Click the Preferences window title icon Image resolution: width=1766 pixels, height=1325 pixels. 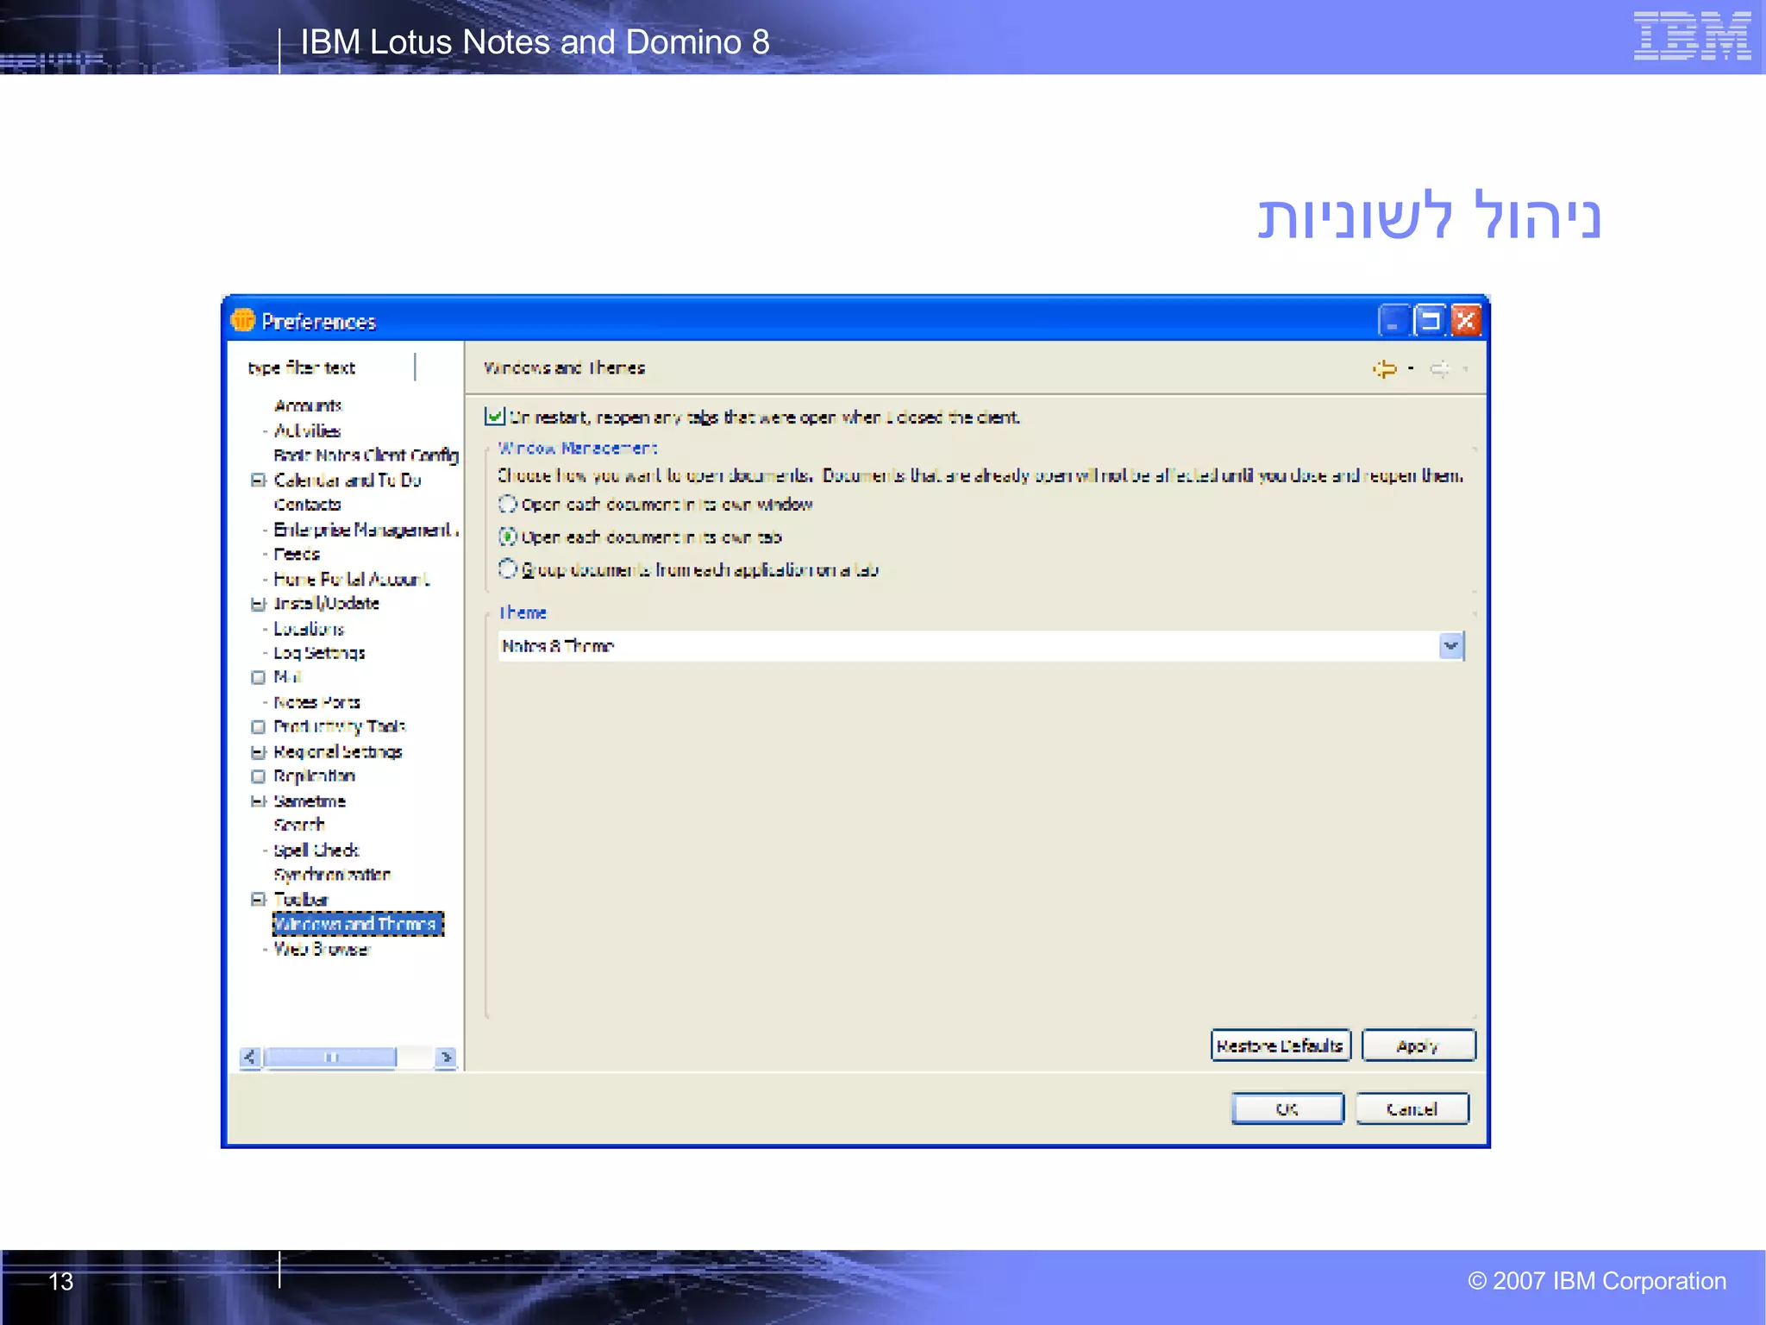(x=243, y=320)
